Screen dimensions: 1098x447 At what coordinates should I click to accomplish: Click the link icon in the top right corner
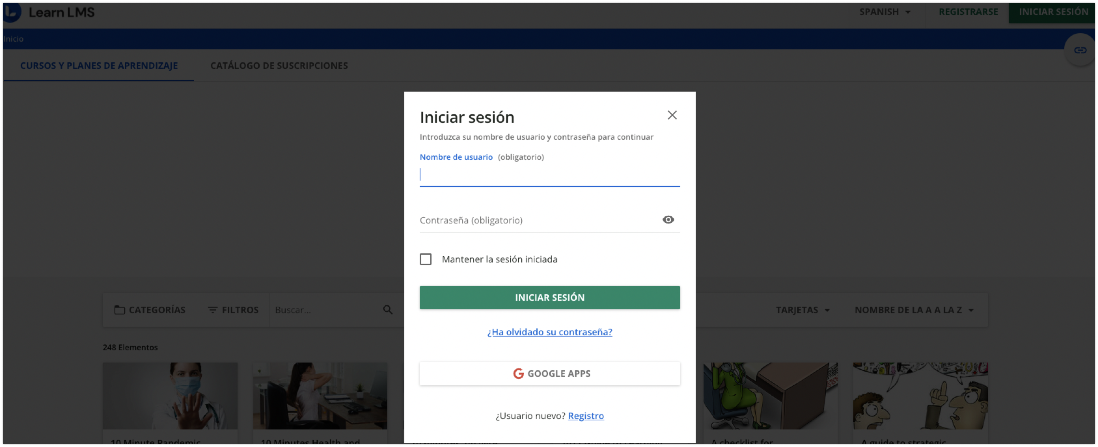pyautogui.click(x=1081, y=49)
